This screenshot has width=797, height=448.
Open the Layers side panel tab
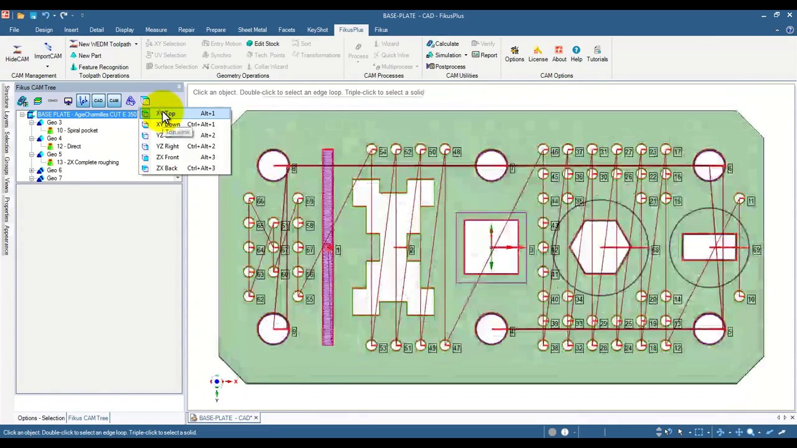point(7,120)
